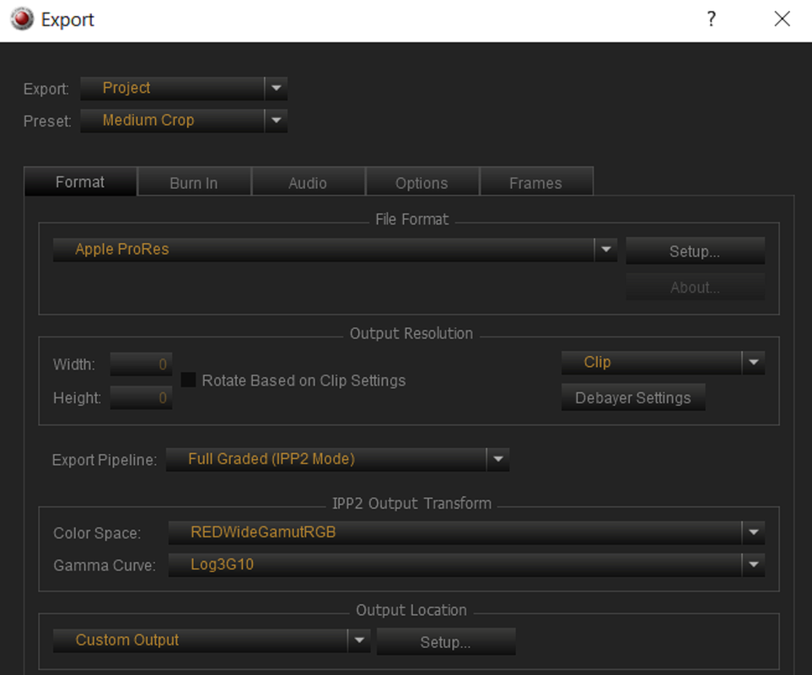Open the Export Pipeline dropdown

point(337,460)
